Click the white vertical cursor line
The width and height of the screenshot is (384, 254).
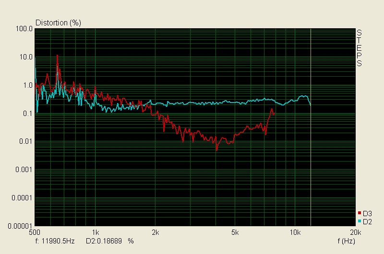pyautogui.click(x=311, y=144)
